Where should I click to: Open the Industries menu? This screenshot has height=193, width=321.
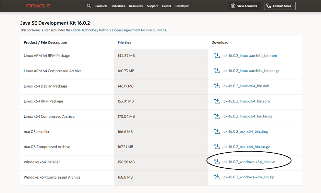pyautogui.click(x=118, y=6)
